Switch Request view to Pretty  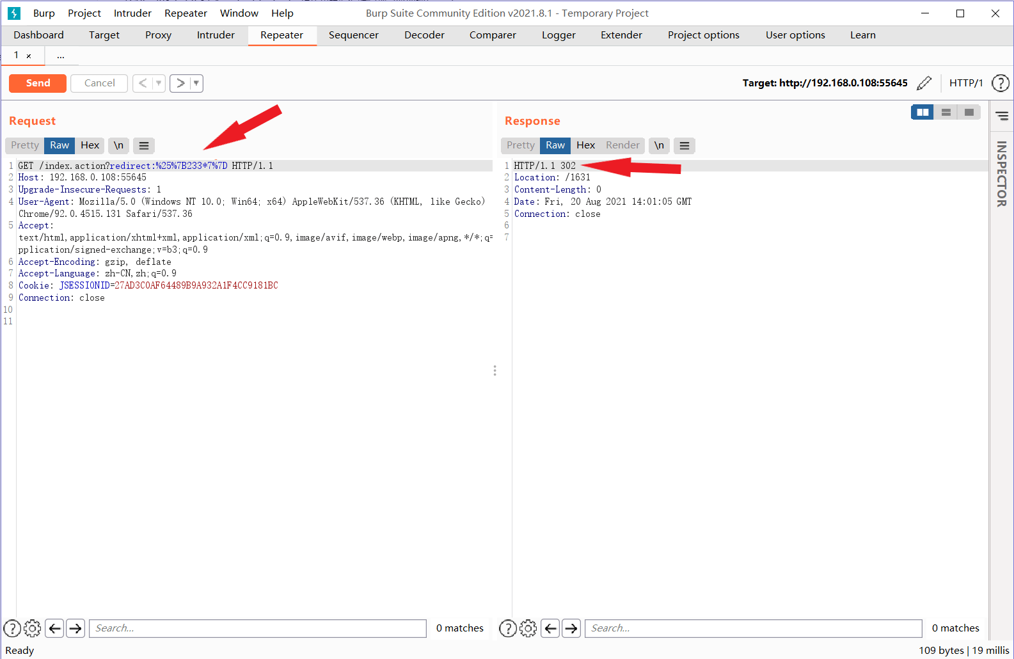click(25, 145)
